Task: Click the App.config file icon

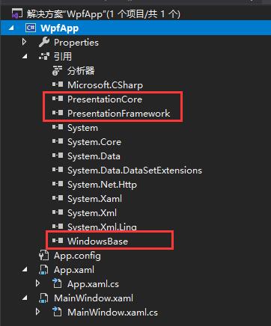Action: 44,256
